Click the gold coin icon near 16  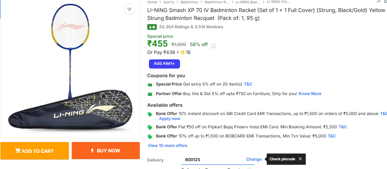click(x=183, y=53)
